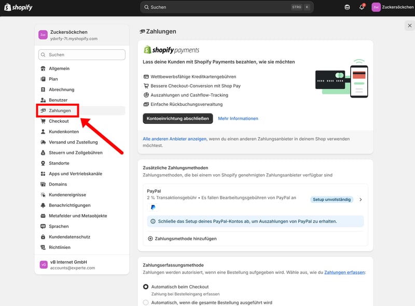Open the notifications bell icon
This screenshot has width=415, height=306.
tap(362, 7)
